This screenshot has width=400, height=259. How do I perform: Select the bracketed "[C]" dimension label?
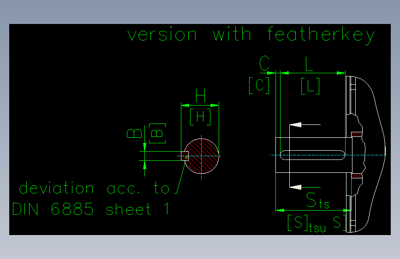(259, 86)
